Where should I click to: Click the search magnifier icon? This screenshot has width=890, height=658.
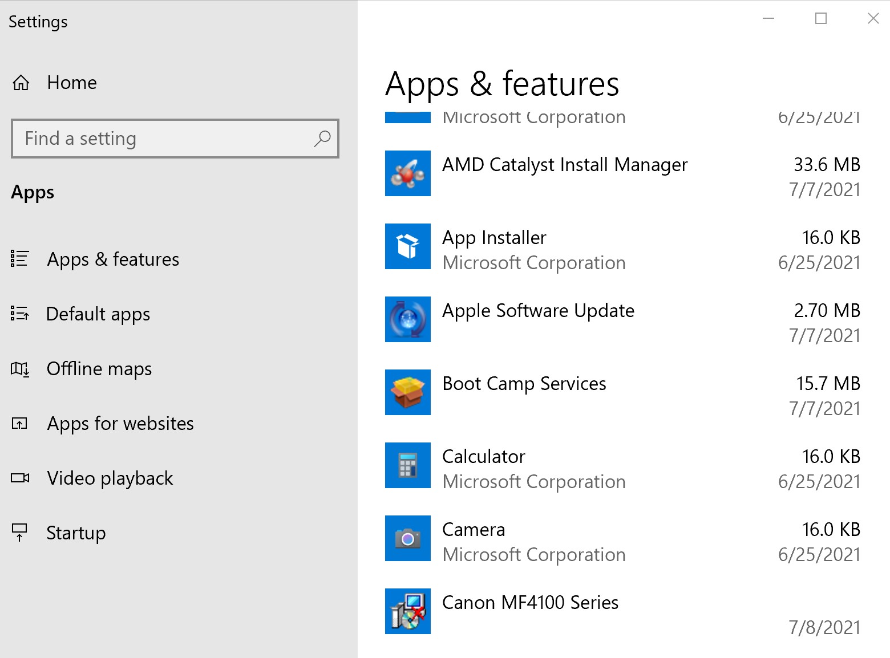(322, 138)
